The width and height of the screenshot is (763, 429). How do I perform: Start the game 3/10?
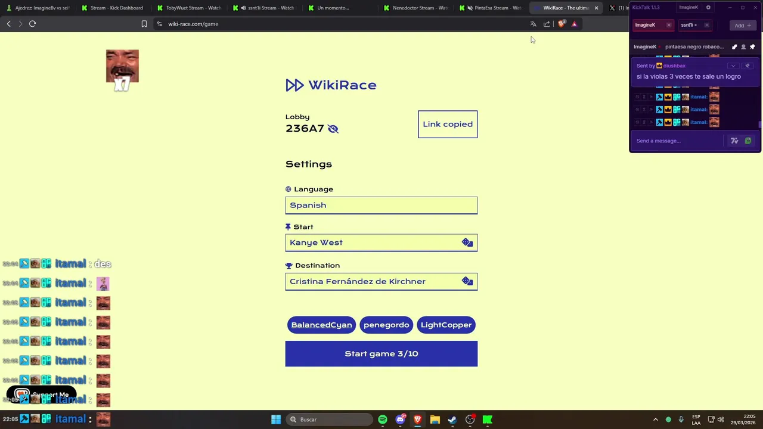381,354
